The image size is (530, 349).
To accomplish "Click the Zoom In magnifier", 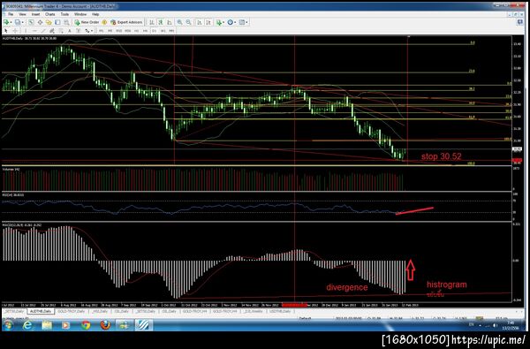I will point(179,22).
